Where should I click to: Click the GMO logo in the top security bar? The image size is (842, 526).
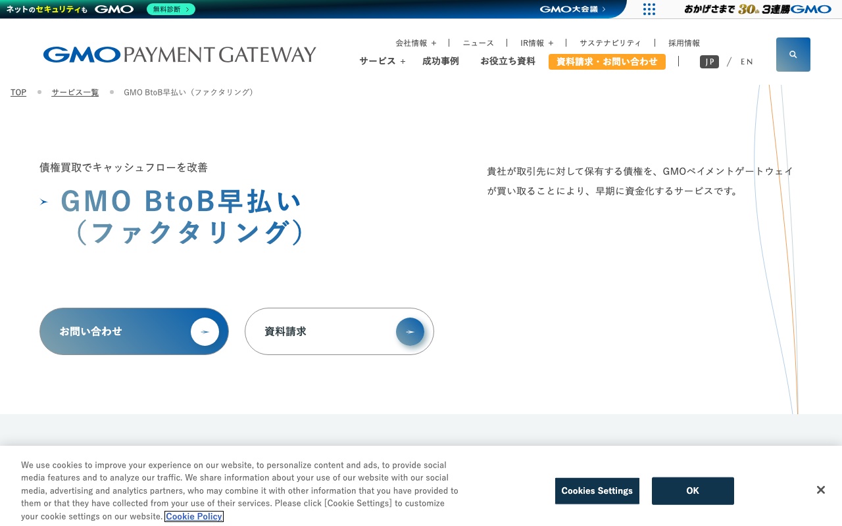click(114, 9)
